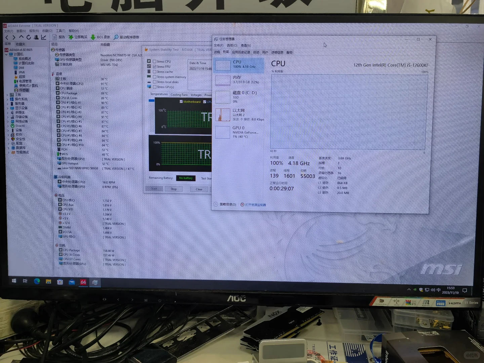Open the 文件(F) menu in AIDA64
Viewport: 484px width, 363px height.
tap(8, 31)
